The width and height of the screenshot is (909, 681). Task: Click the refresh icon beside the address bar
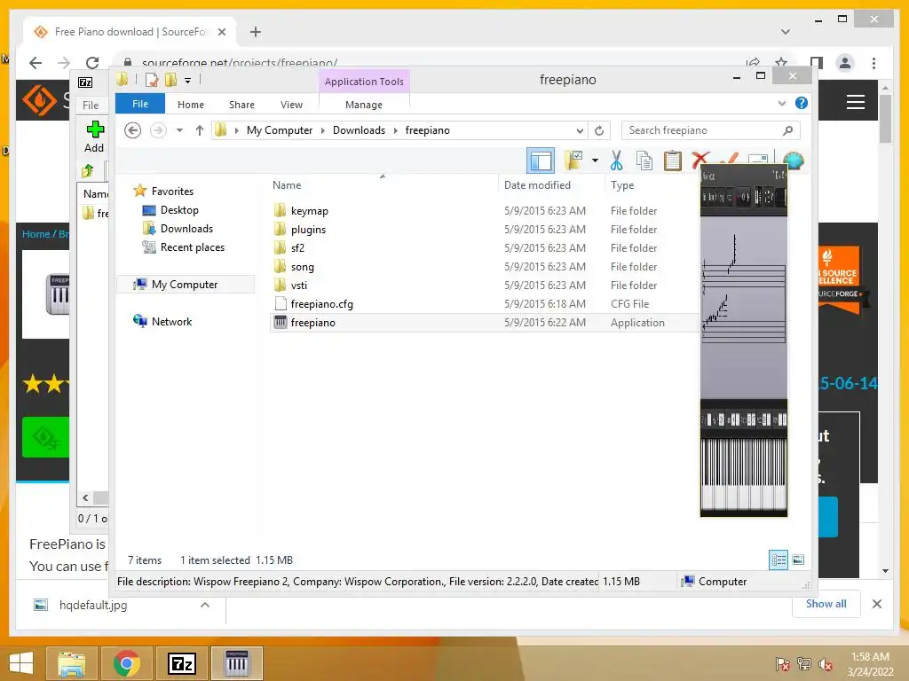tap(599, 130)
